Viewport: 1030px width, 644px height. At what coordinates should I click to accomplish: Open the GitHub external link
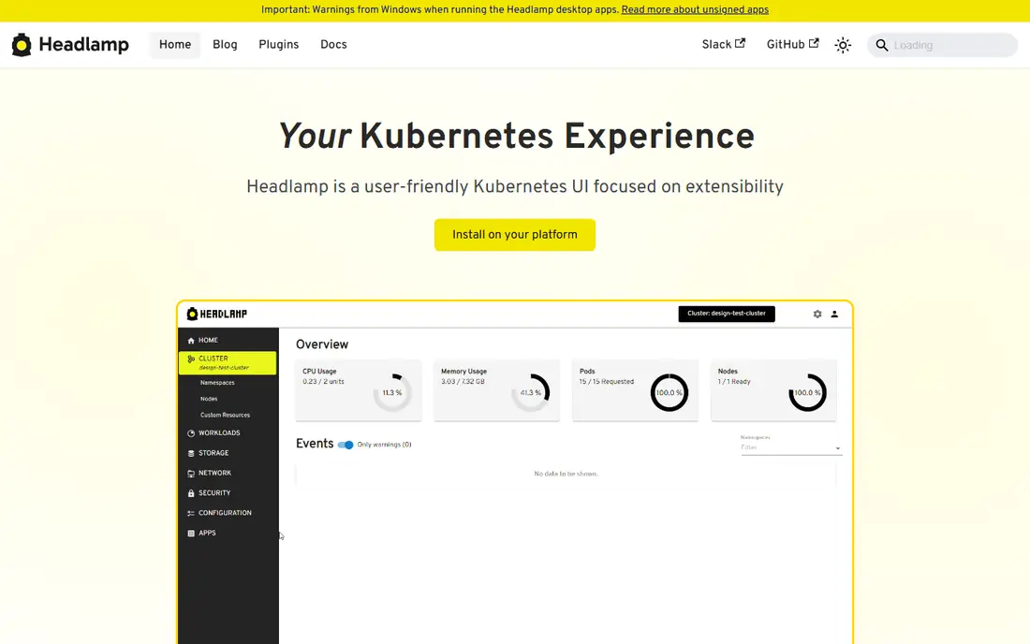click(x=792, y=44)
